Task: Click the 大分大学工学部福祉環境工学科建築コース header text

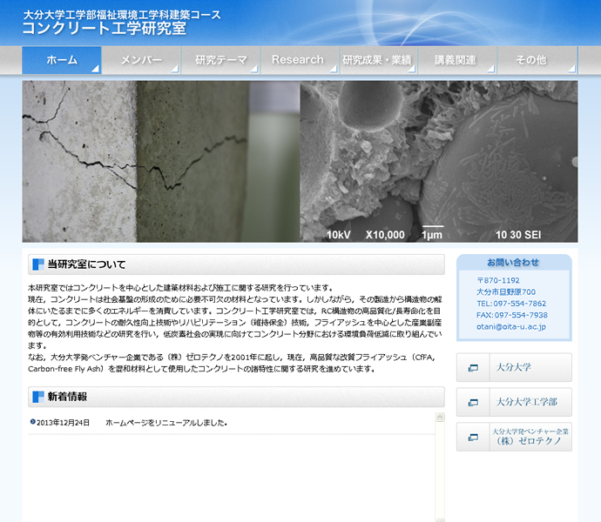Action: tap(122, 15)
